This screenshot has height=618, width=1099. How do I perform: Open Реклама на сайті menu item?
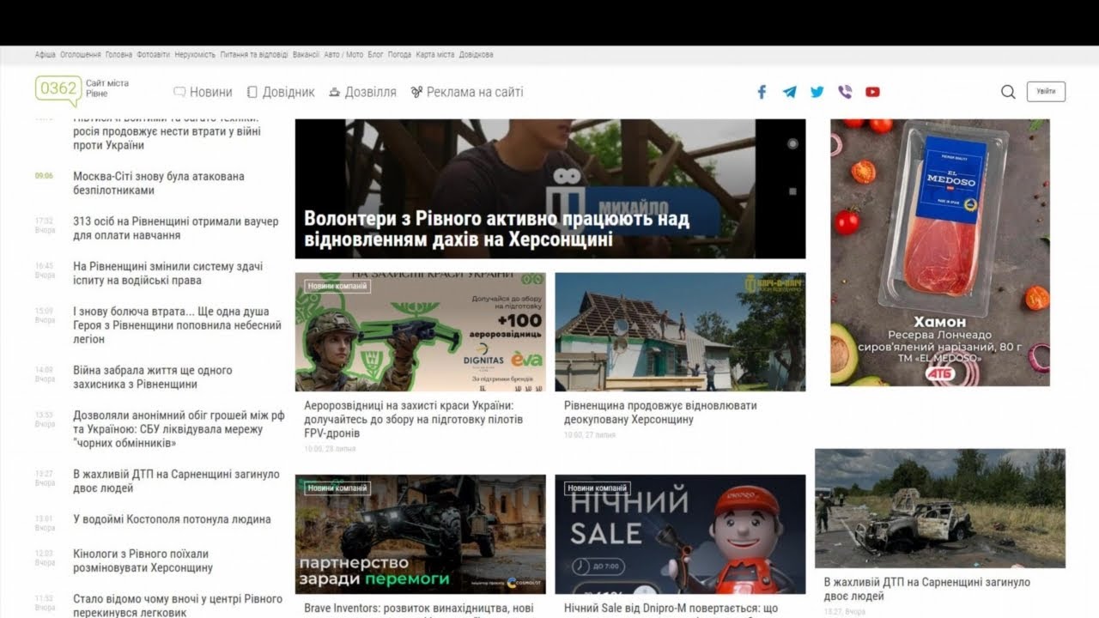point(466,92)
